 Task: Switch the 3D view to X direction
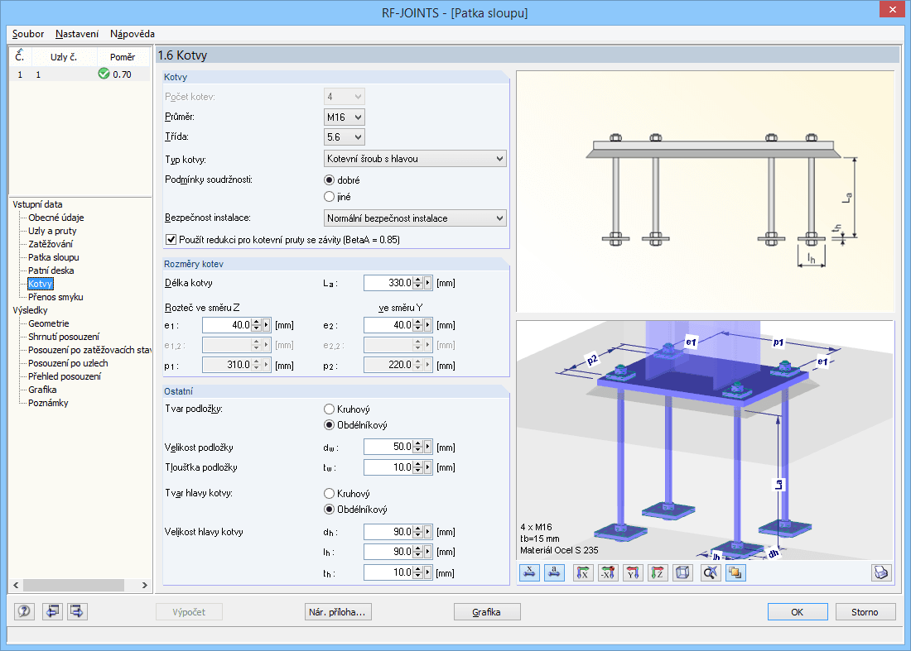[583, 572]
